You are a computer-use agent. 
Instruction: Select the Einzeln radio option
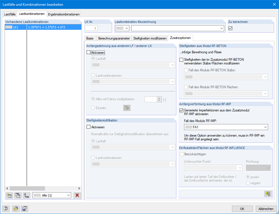tap(93, 108)
